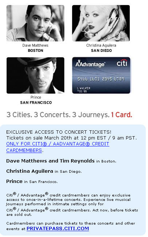The width and height of the screenshot is (148, 237).
Task: Click the Dave Matthews name caption
Action: tap(35, 45)
